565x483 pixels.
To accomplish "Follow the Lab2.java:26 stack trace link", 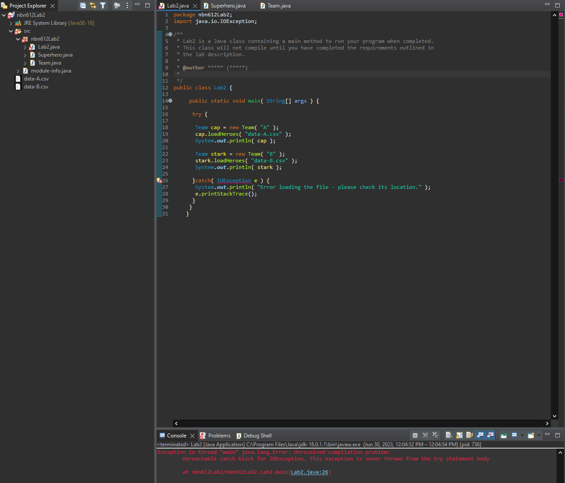I will [x=309, y=472].
